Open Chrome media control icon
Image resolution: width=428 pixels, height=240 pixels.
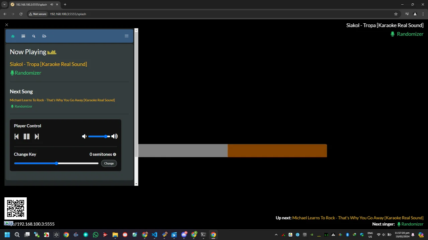[407, 14]
